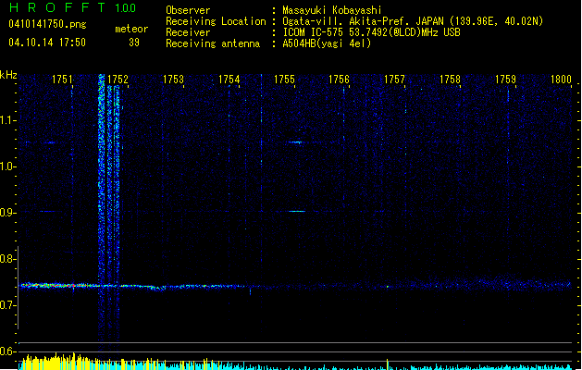This screenshot has width=582, height=370.
Task: Click the kHz axis unit label
Action: [x=8, y=75]
